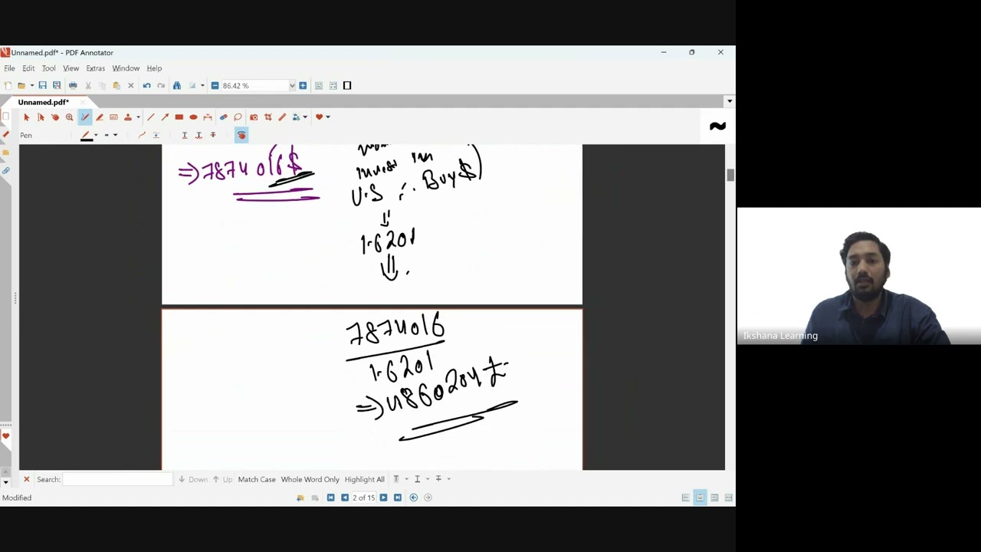Select the Marker highlighter tool
Viewport: 981px width, 552px height.
(99, 117)
